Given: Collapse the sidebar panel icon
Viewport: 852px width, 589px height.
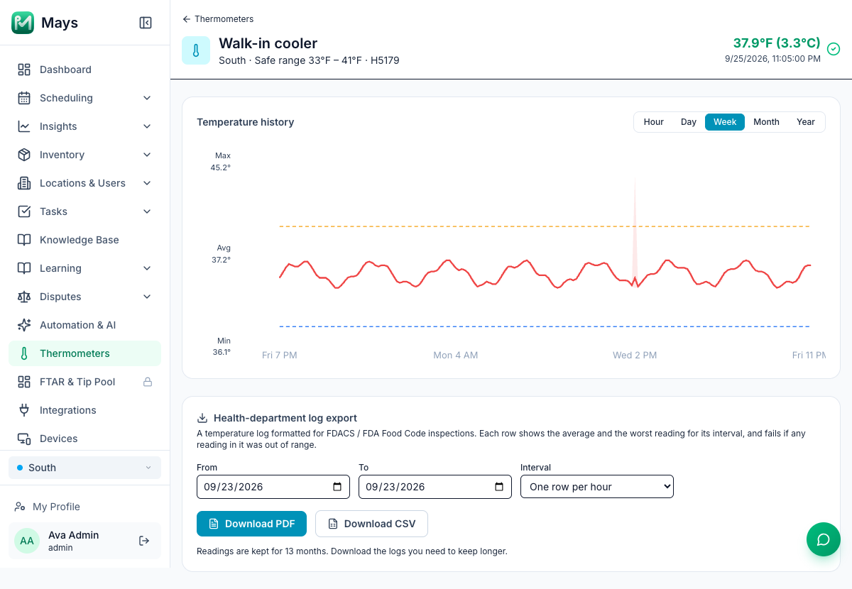Looking at the screenshot, I should (146, 23).
